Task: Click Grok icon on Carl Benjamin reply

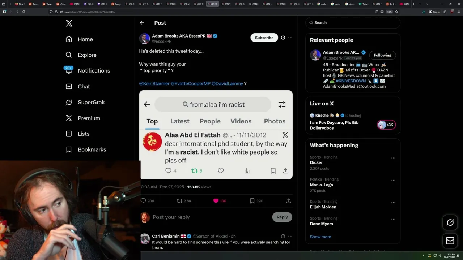Action: click(283, 236)
